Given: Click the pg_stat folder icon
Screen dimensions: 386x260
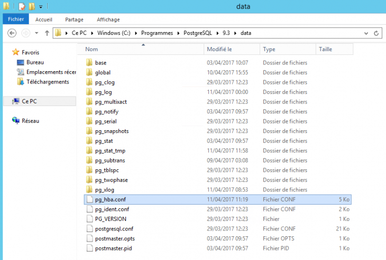Looking at the screenshot, I should click(x=89, y=141).
